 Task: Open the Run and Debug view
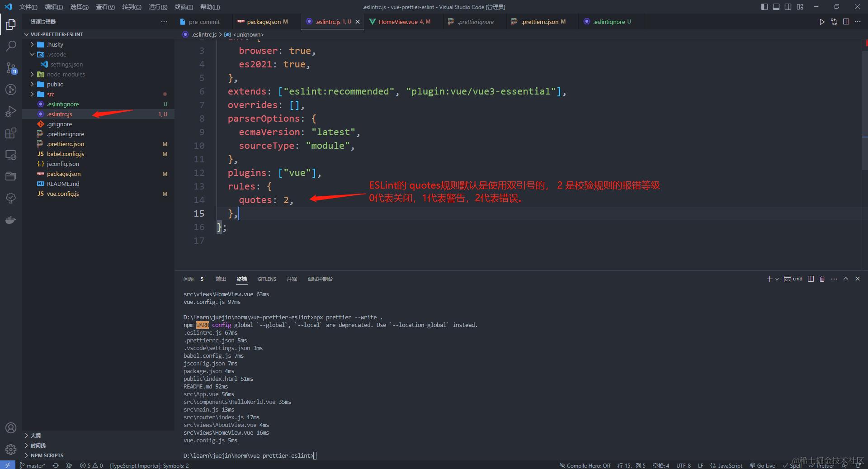pos(11,111)
